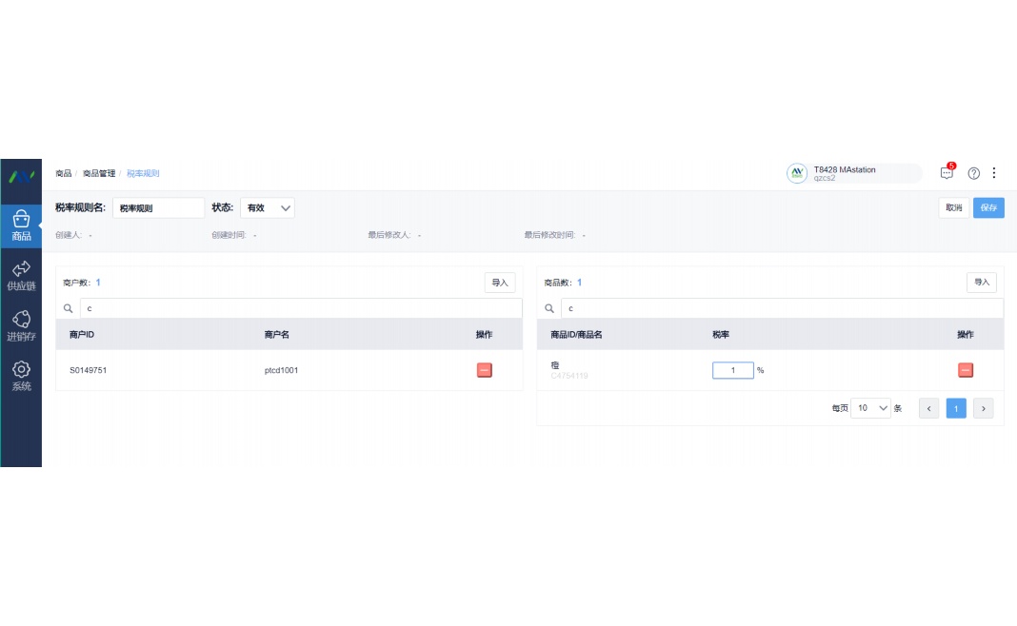This screenshot has width=1017, height=626.
Task: Remove merchant ptcd1001 with red minus button
Action: click(x=484, y=370)
